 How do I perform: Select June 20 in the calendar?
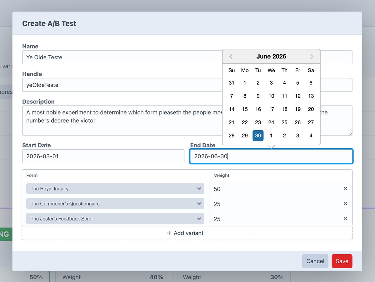[311, 109]
